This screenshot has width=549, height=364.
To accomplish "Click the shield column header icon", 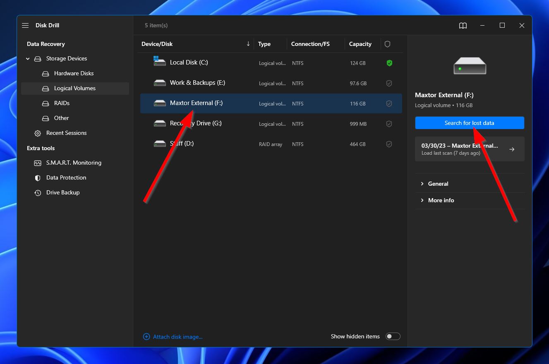I will click(387, 44).
